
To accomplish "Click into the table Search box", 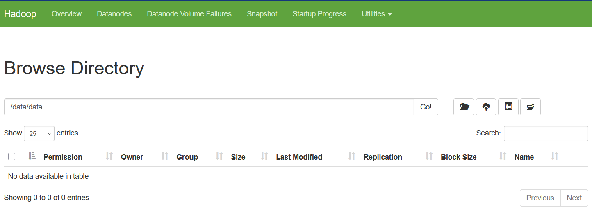I will [546, 133].
